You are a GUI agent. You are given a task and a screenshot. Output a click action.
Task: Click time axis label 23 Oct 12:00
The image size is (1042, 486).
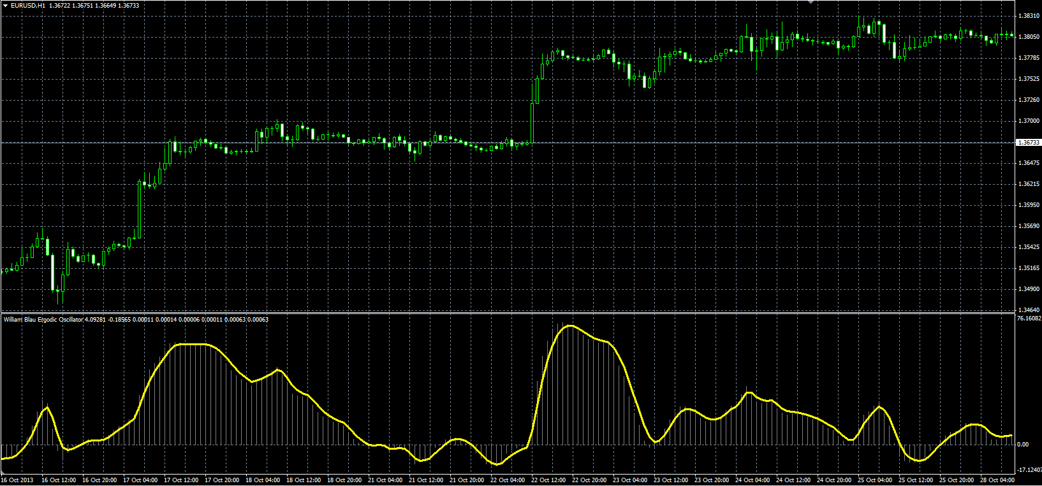coord(671,480)
